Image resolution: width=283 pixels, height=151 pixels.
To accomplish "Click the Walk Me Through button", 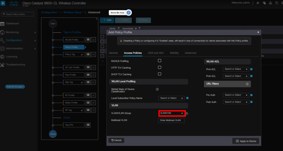I will [15, 87].
